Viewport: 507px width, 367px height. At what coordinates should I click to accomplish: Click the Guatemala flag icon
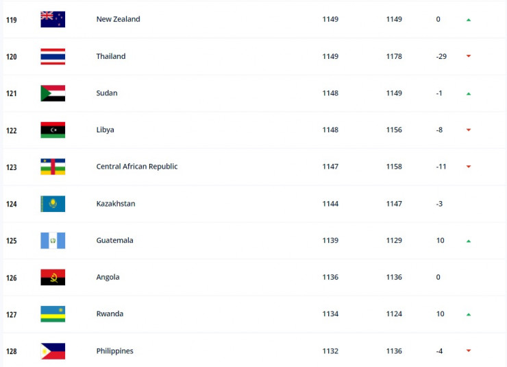(53, 241)
